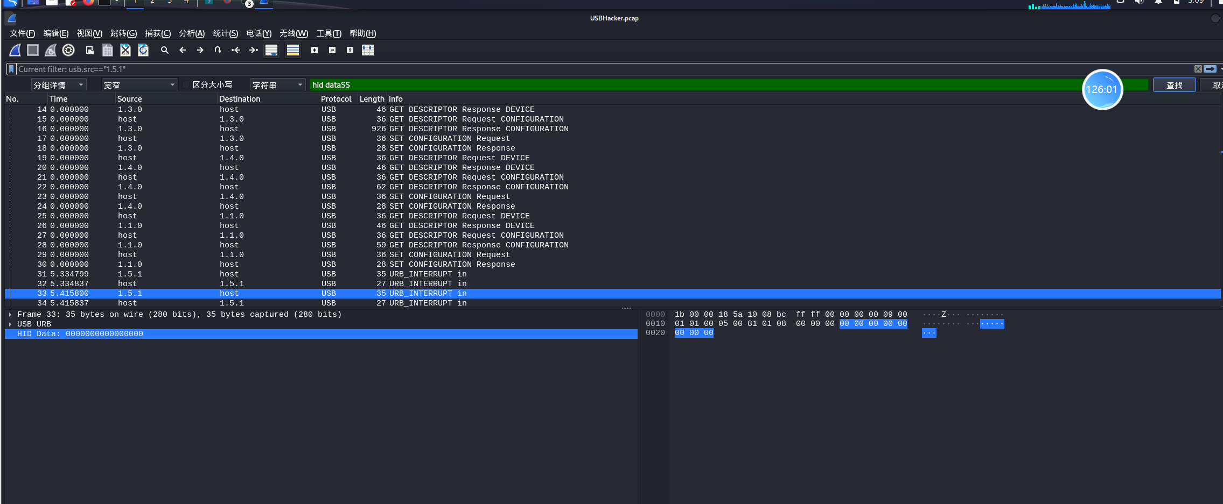
Task: Open the 视图(V) menu
Action: pyautogui.click(x=89, y=33)
